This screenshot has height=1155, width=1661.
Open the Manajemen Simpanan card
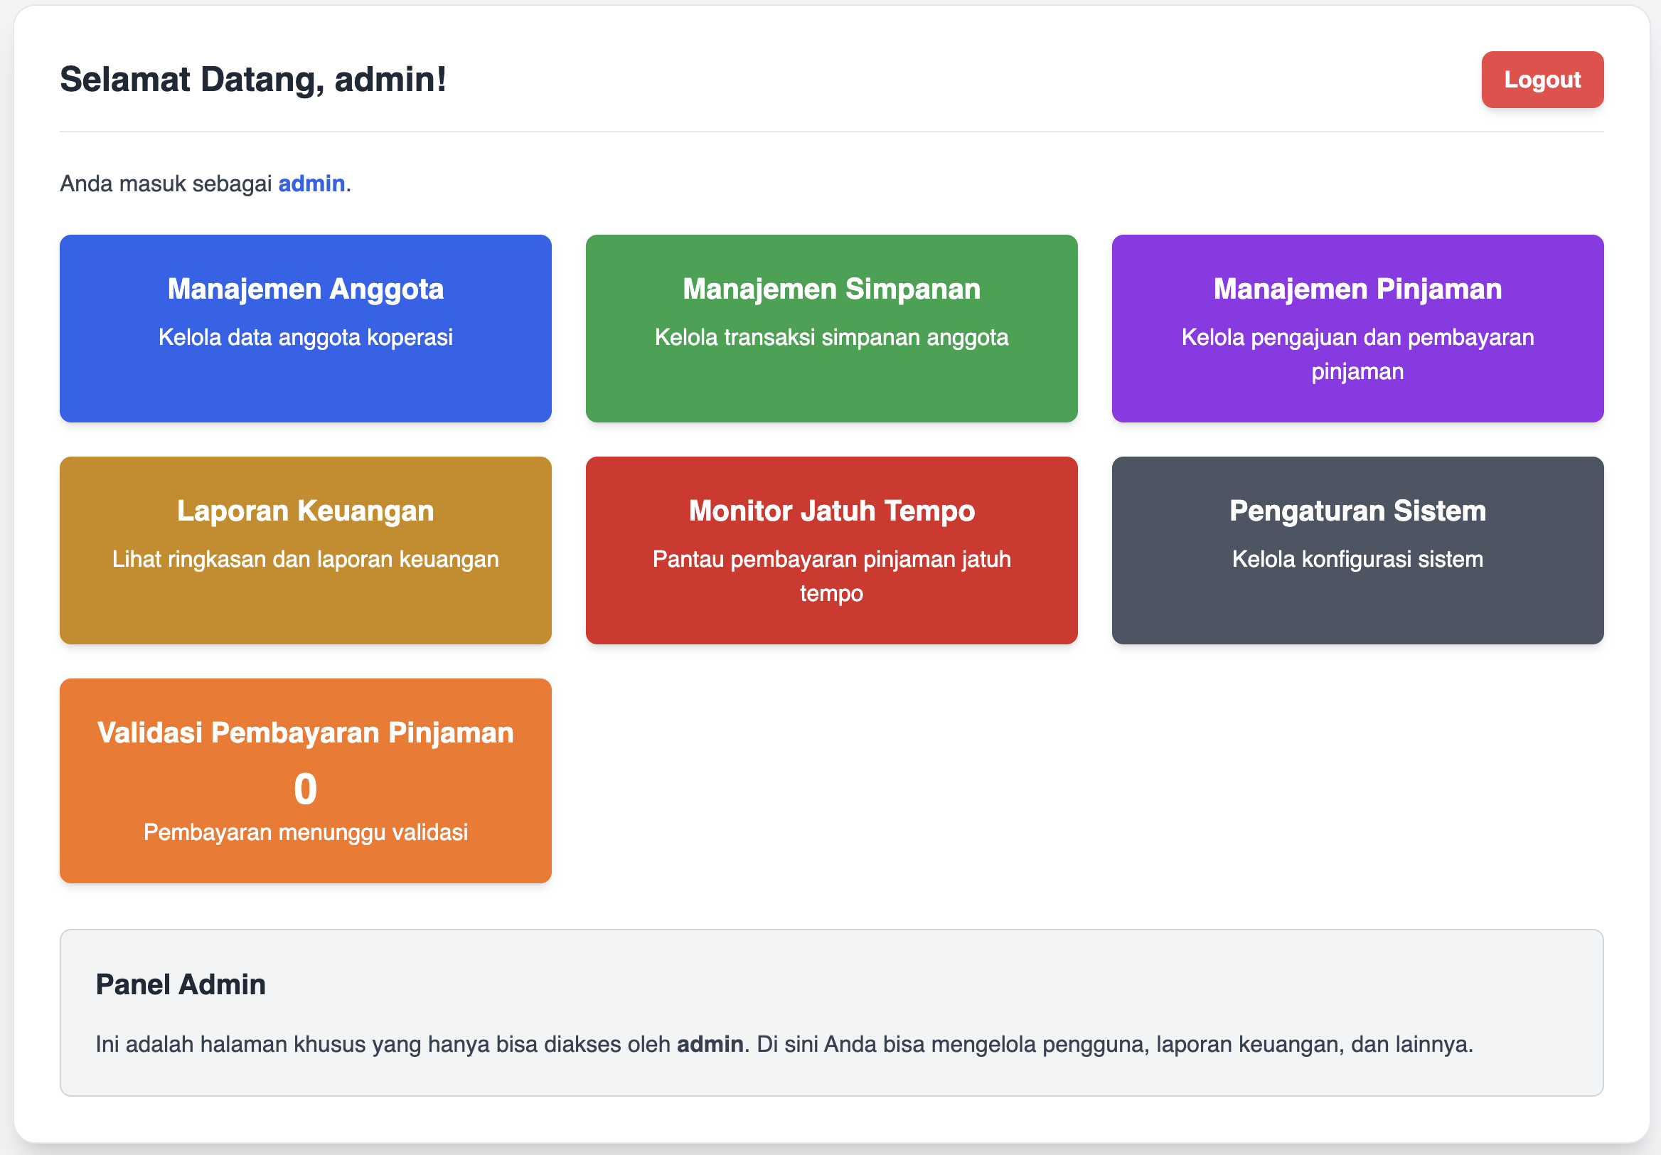click(x=831, y=328)
